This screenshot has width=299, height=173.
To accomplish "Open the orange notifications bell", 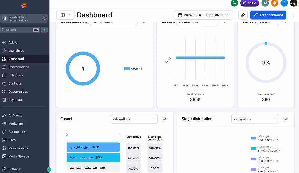I will coord(275,3).
